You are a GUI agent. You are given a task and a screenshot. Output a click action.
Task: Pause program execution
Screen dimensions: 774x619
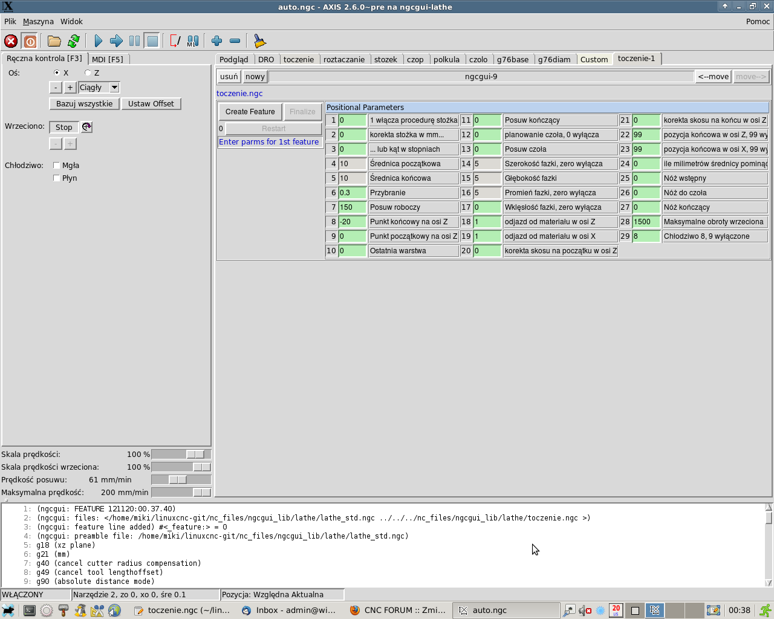tap(134, 41)
